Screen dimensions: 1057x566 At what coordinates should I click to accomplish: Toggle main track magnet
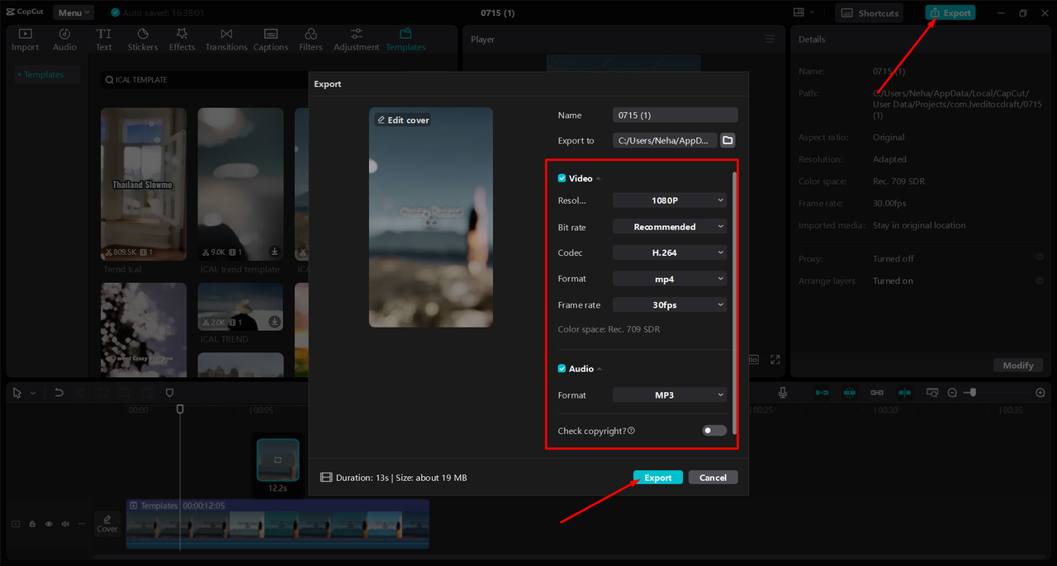coord(822,393)
